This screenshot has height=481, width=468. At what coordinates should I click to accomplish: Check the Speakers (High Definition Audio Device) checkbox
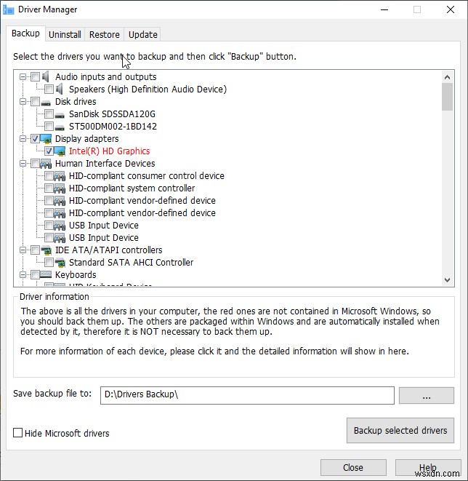tap(49, 89)
